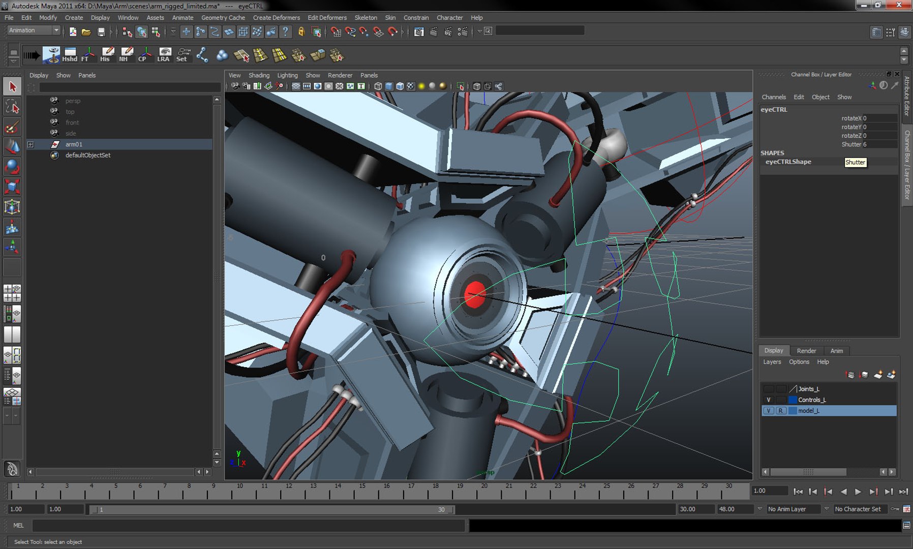This screenshot has height=549, width=913.
Task: Toggle visibility V of model_L layer
Action: 769,411
